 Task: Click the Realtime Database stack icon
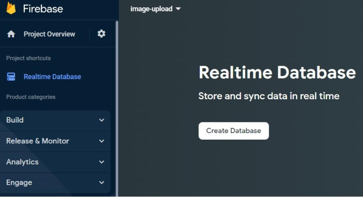pyautogui.click(x=11, y=77)
